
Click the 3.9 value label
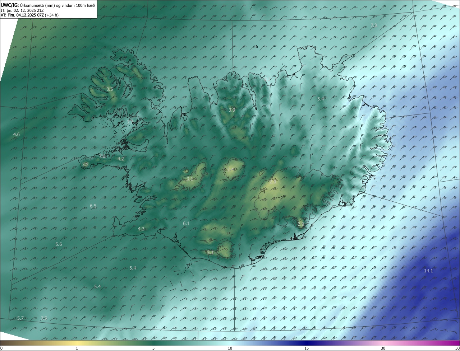(x=232, y=110)
